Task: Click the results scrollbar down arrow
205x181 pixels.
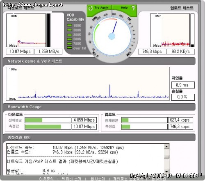Action: pos(167,172)
